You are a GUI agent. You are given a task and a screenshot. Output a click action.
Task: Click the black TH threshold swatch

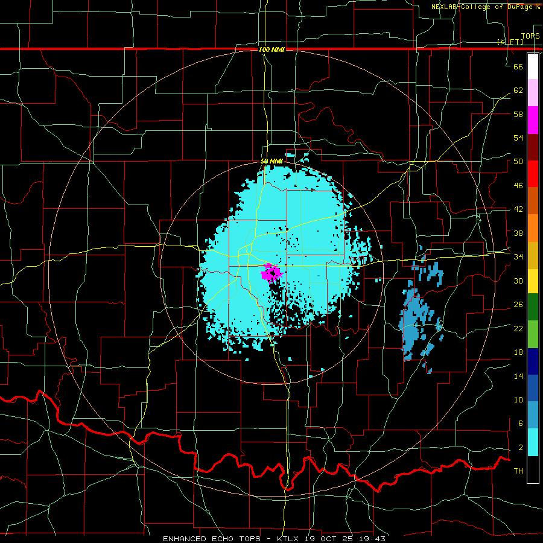533,469
